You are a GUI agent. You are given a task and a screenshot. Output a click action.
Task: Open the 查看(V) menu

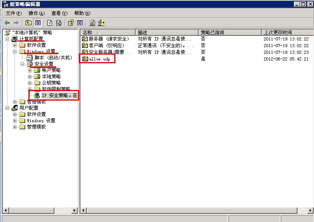(59, 13)
